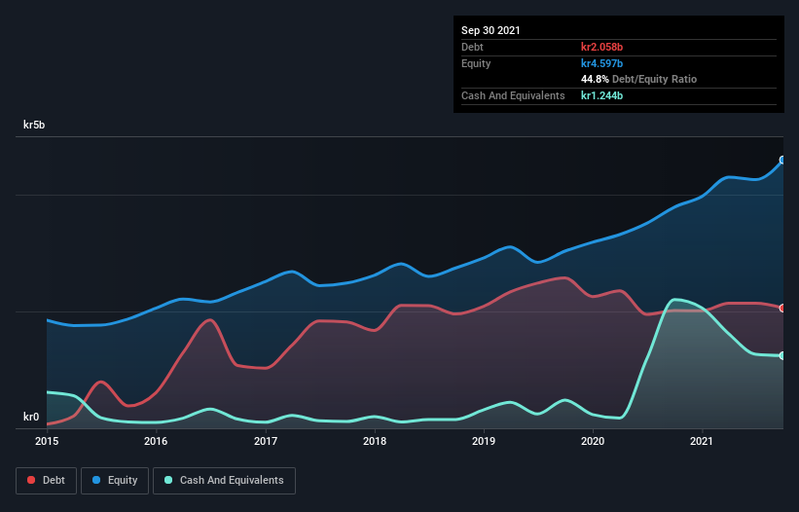Click the red Debt legend dot
The image size is (799, 512).
pyautogui.click(x=31, y=480)
